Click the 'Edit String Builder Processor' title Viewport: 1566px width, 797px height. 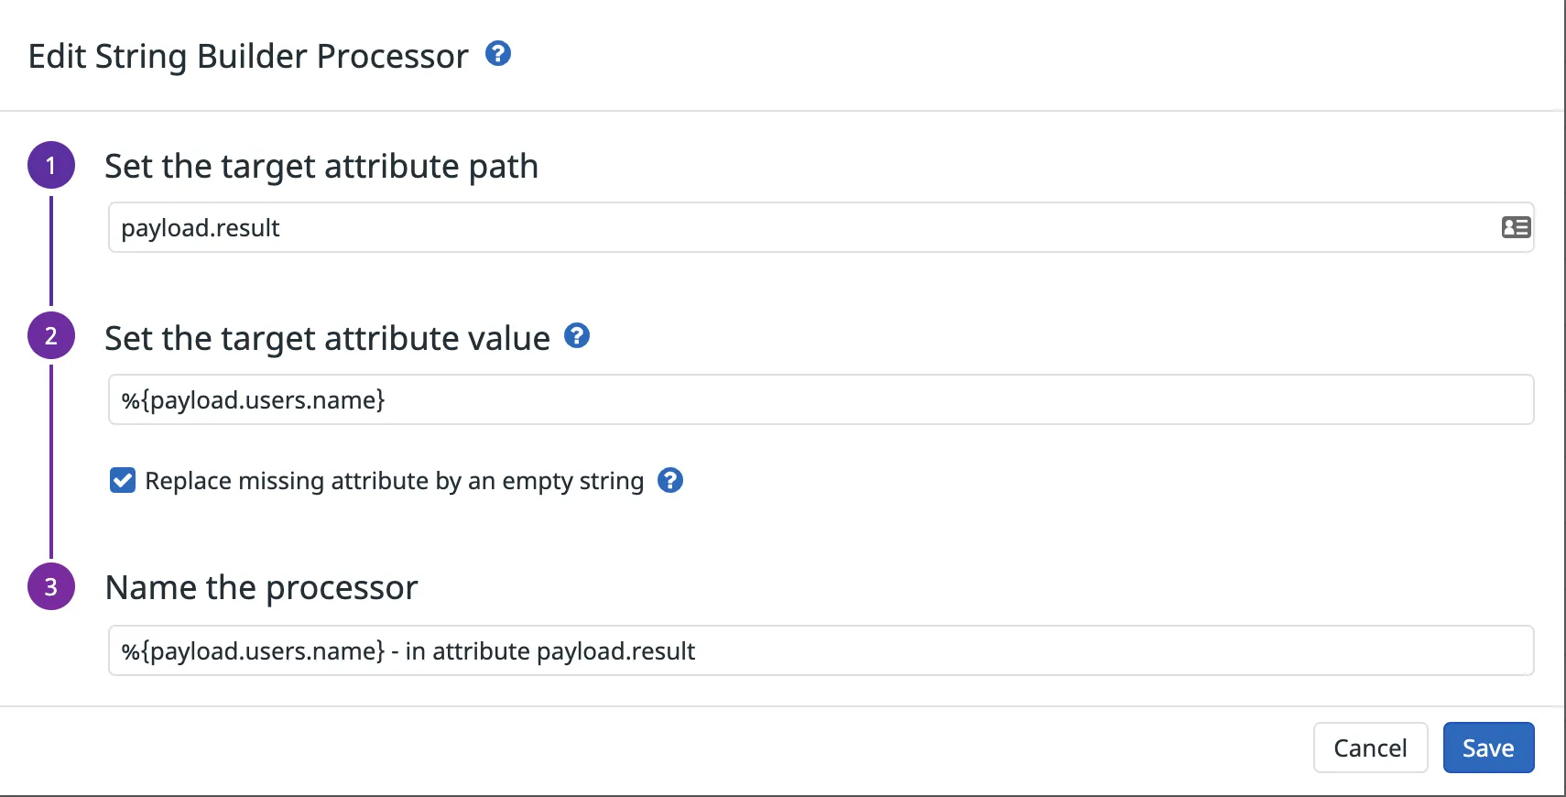(x=248, y=57)
